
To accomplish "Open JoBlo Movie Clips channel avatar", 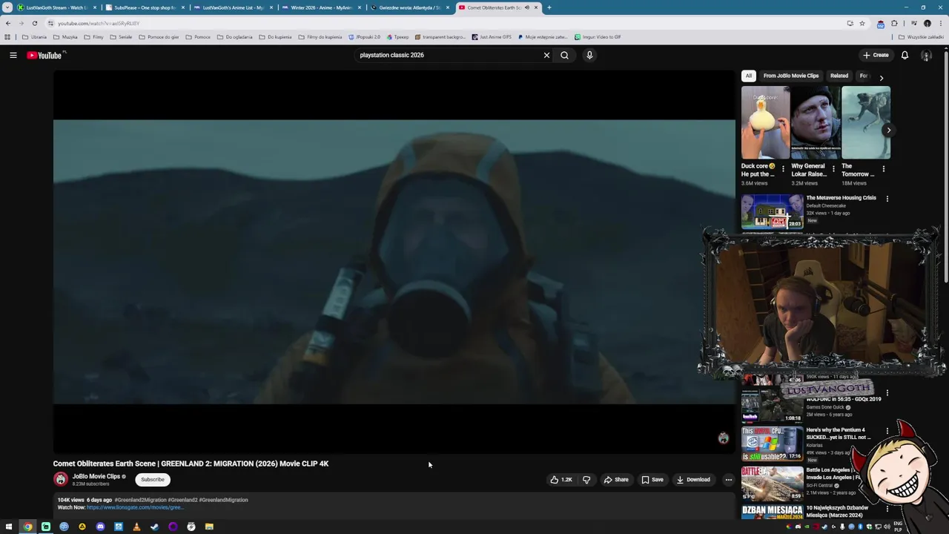I will [61, 480].
